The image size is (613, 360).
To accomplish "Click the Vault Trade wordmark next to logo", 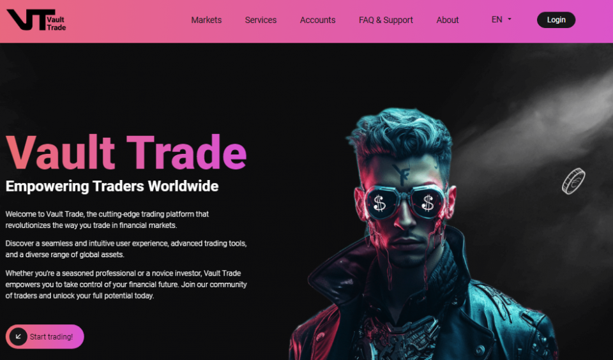I will click(x=56, y=24).
